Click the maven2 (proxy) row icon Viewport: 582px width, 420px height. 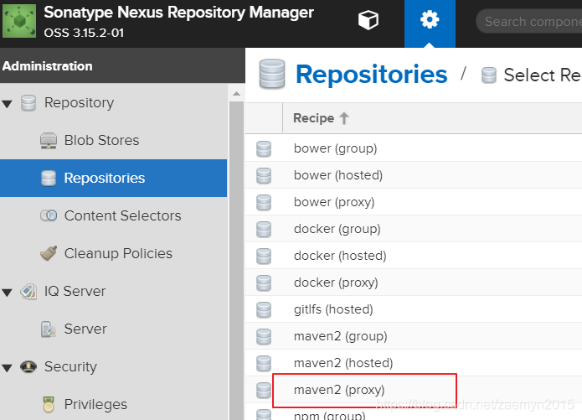[x=264, y=390]
